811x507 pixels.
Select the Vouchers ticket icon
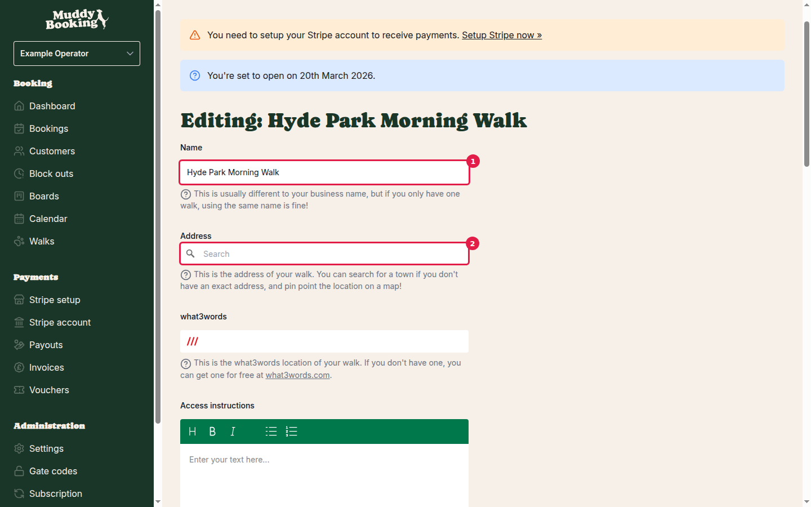click(19, 390)
